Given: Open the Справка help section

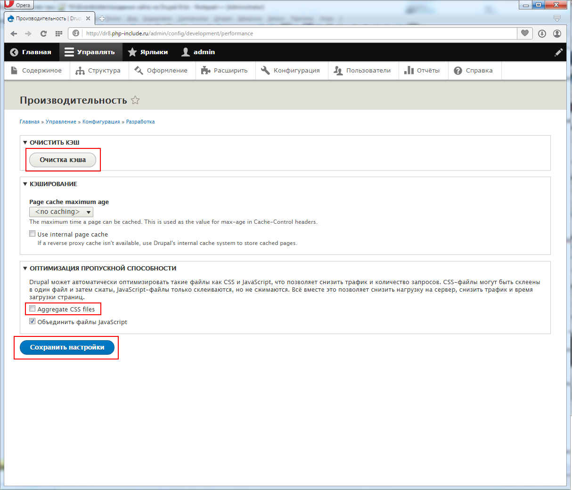Looking at the screenshot, I should click(x=474, y=71).
